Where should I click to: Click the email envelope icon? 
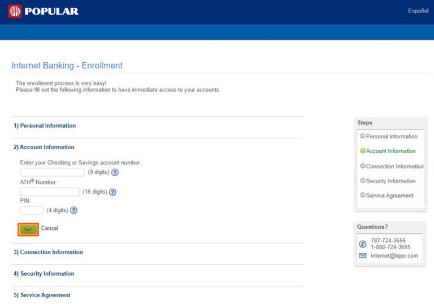(363, 256)
